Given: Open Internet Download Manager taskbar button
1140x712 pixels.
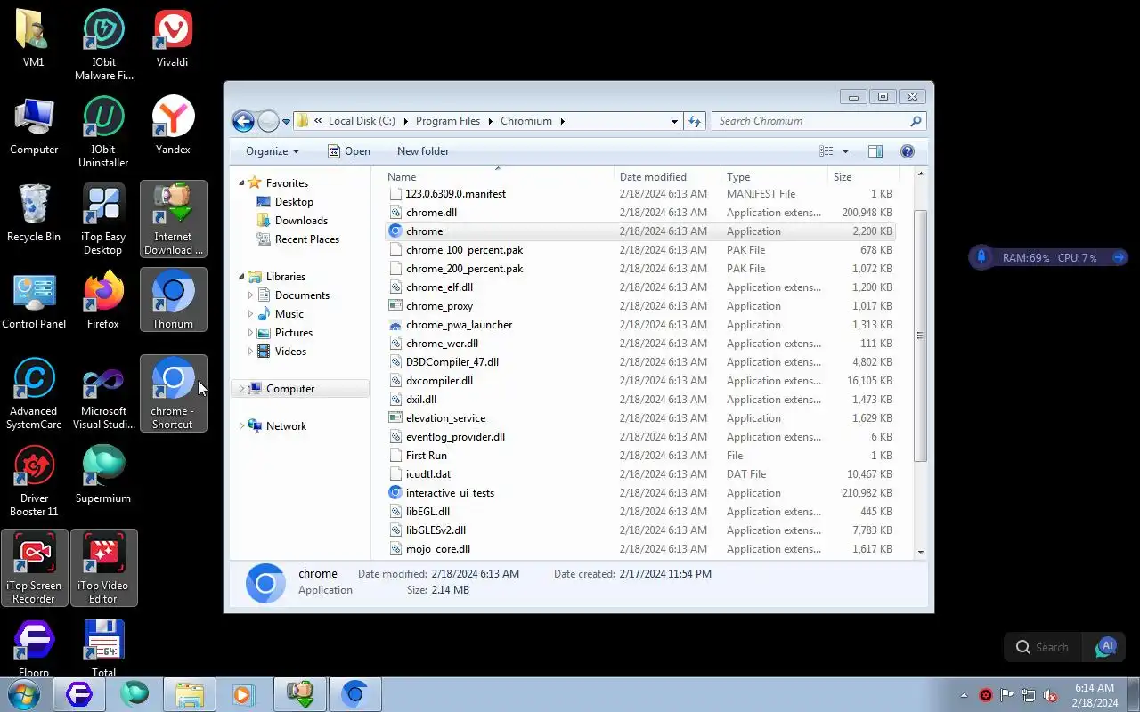Looking at the screenshot, I should click(300, 694).
